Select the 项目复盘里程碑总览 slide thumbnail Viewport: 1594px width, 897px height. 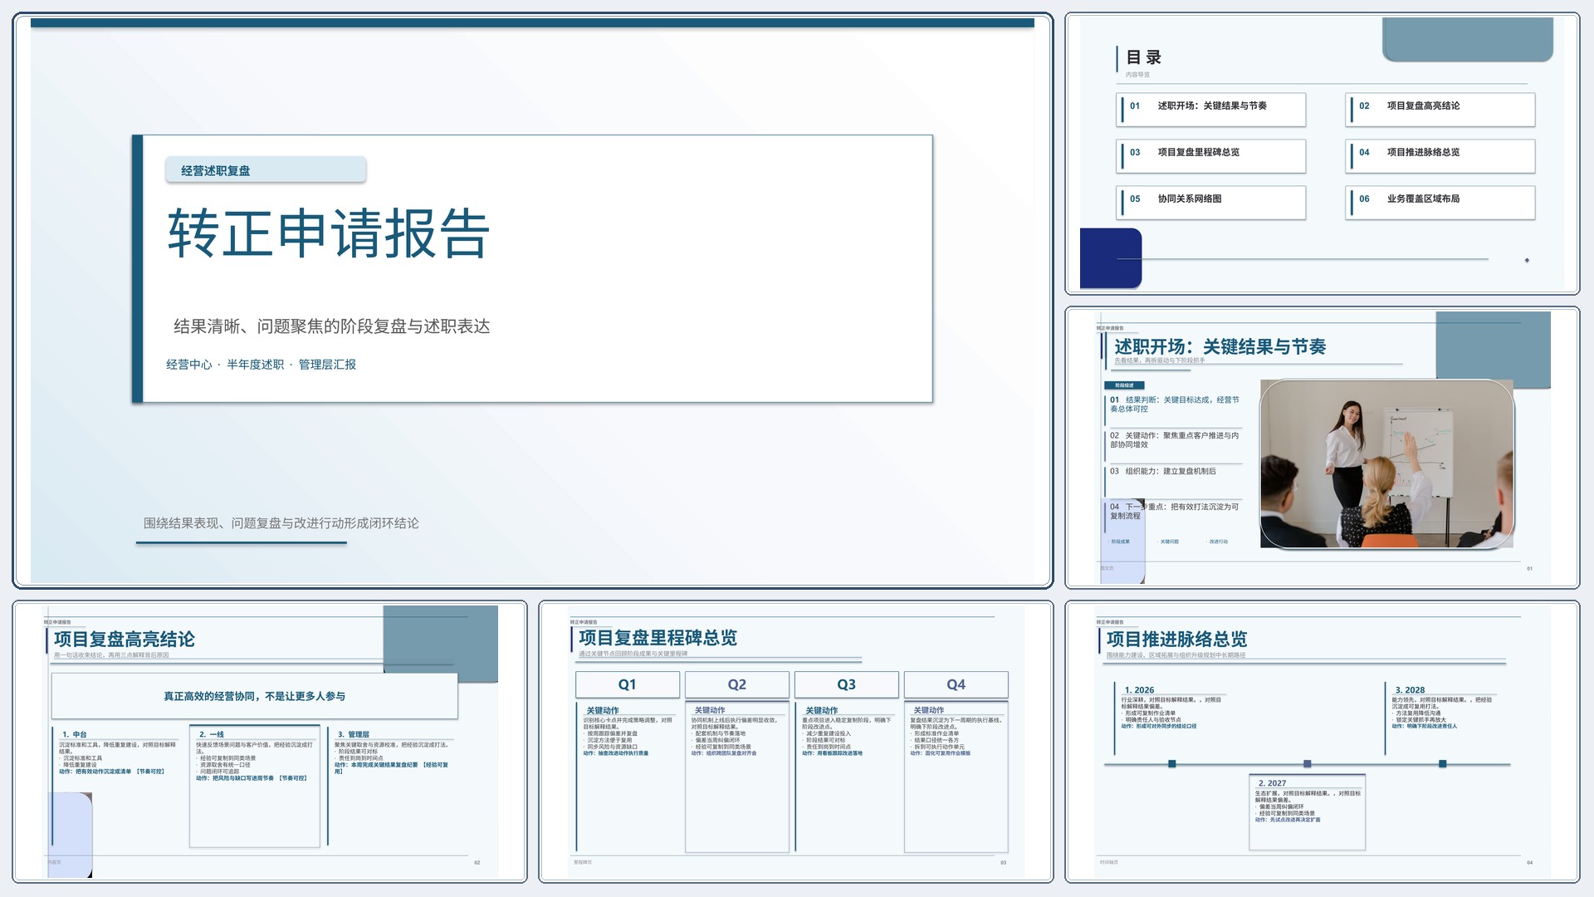pos(795,741)
